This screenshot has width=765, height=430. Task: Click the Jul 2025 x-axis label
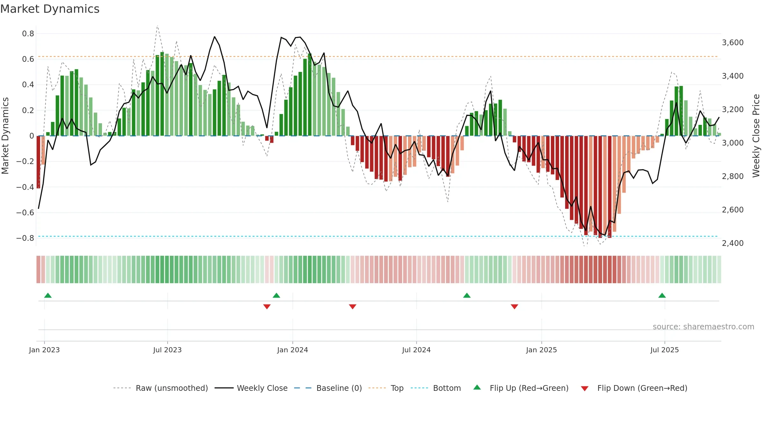coord(665,350)
